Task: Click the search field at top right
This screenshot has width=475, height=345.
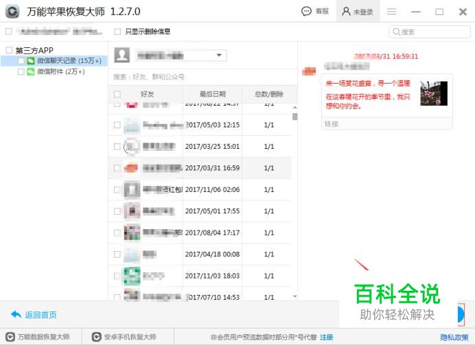Action: coord(429,32)
